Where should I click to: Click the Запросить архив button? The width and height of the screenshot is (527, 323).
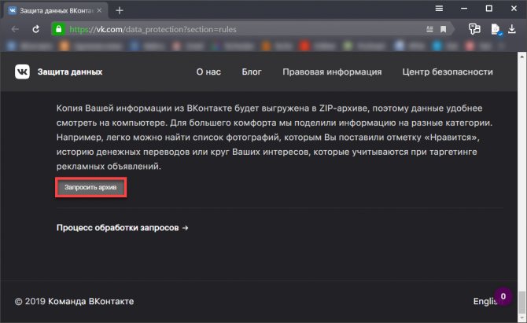tap(90, 187)
